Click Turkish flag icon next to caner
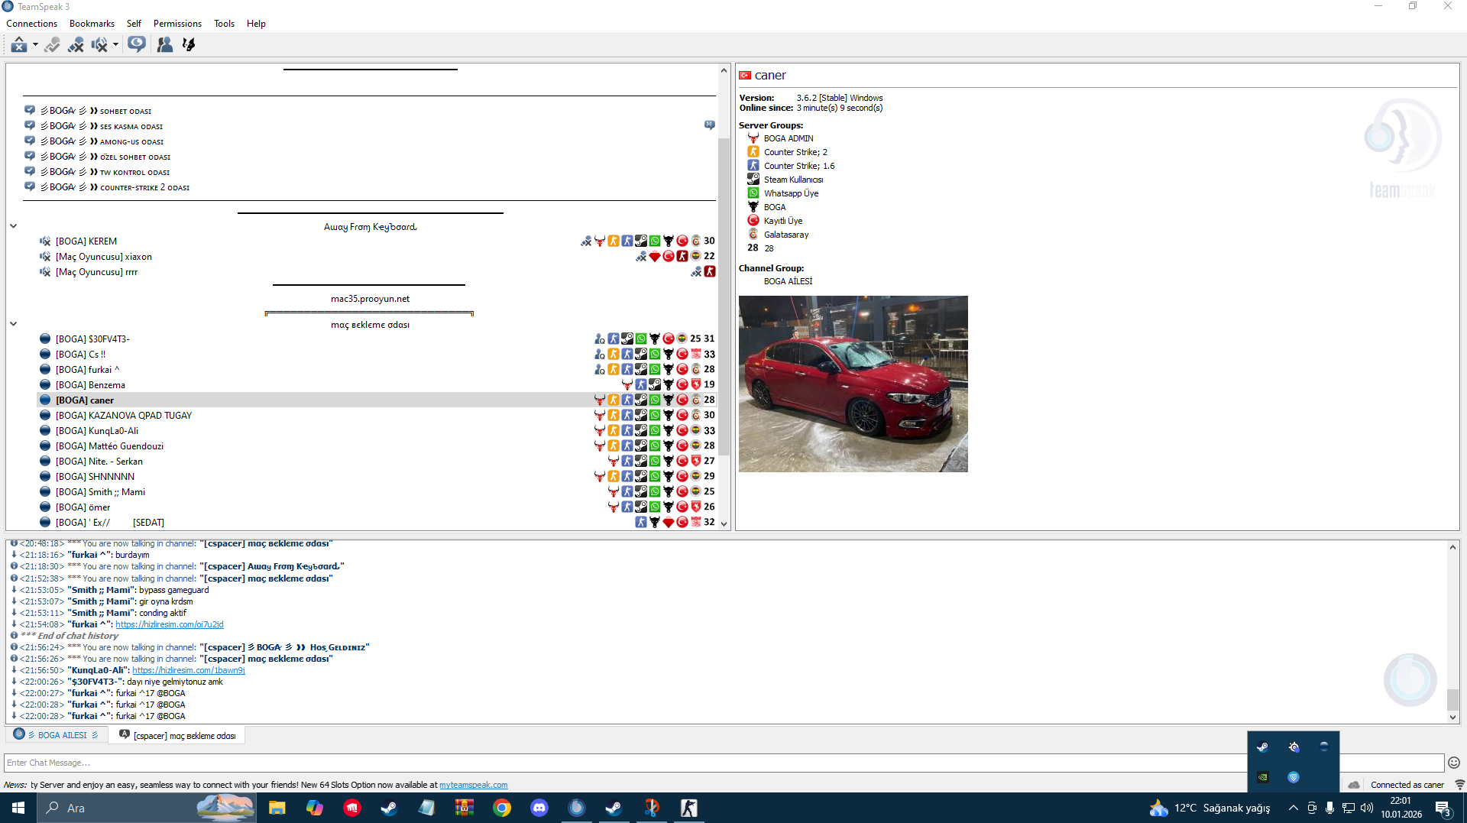The width and height of the screenshot is (1467, 823). coord(745,76)
